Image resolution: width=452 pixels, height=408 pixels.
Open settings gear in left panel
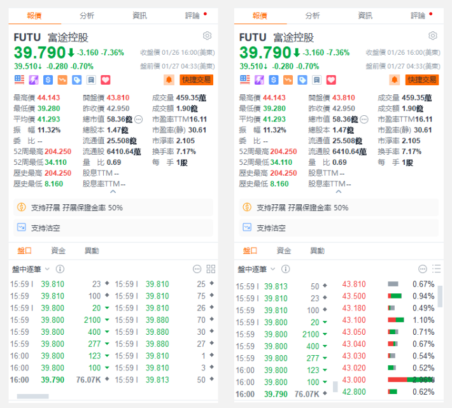coord(207,36)
